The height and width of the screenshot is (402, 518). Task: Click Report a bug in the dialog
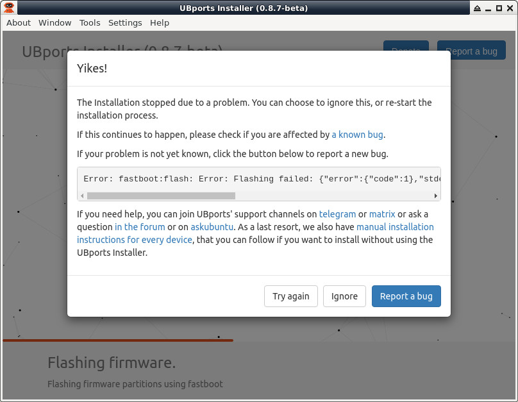pos(406,296)
